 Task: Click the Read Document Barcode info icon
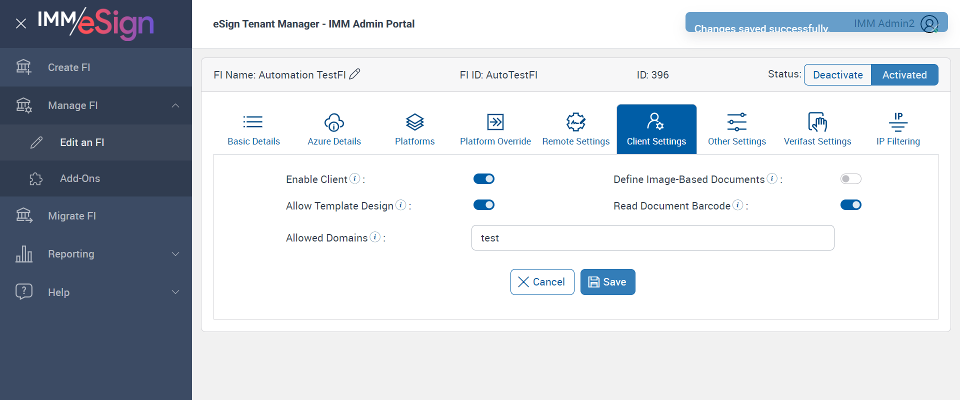pyautogui.click(x=737, y=205)
